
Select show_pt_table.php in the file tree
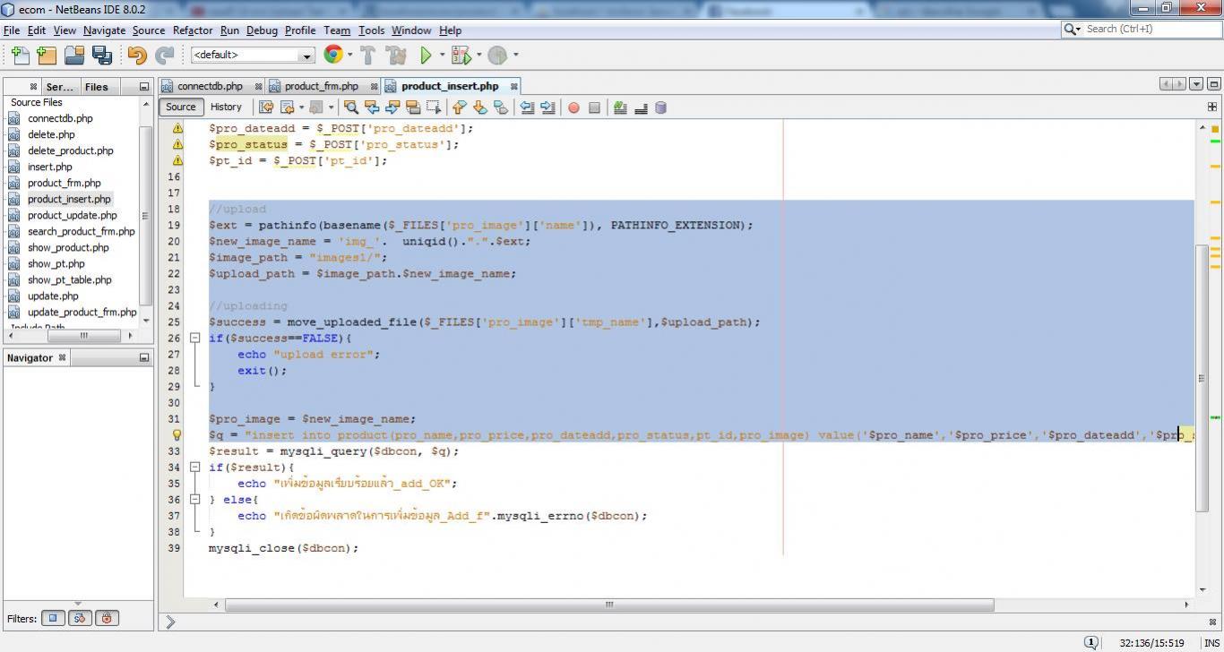[x=69, y=280]
